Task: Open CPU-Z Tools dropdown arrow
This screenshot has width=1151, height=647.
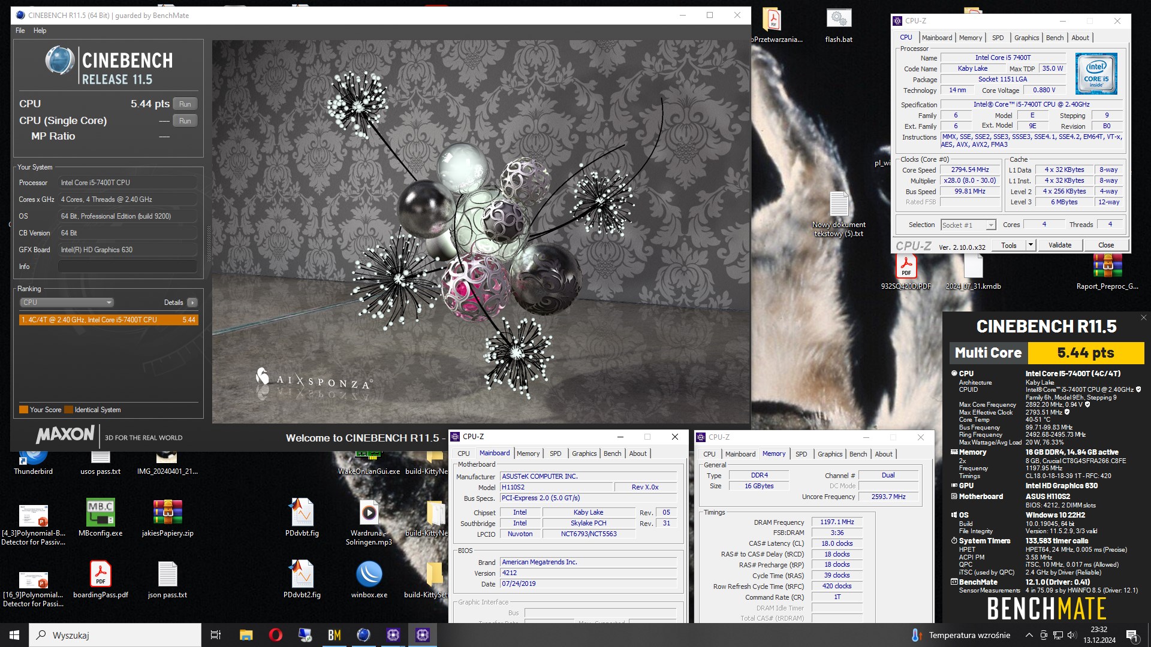Action: point(1031,245)
